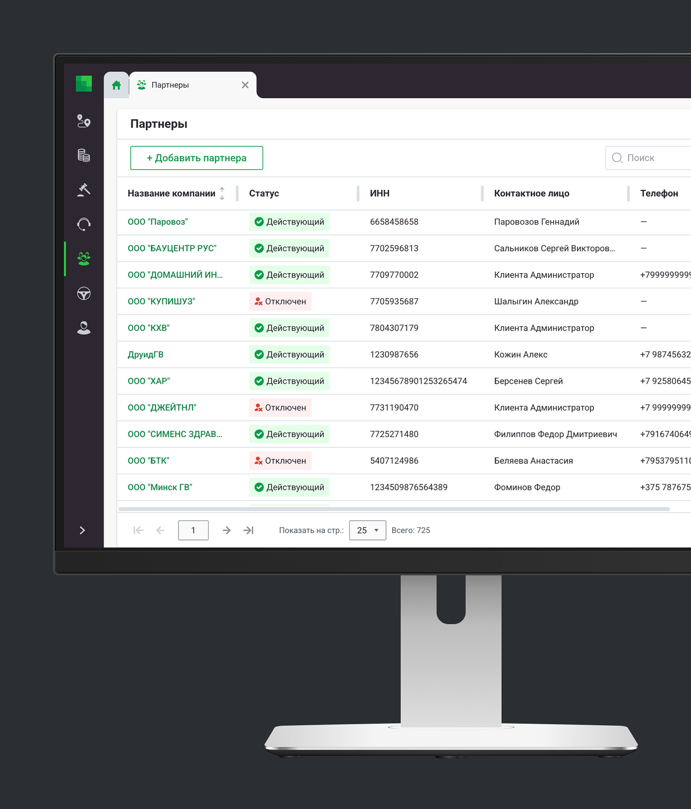Viewport: 691px width, 809px height.
Task: Click contact Филиппов Федор Дмитриевич
Action: (x=555, y=434)
